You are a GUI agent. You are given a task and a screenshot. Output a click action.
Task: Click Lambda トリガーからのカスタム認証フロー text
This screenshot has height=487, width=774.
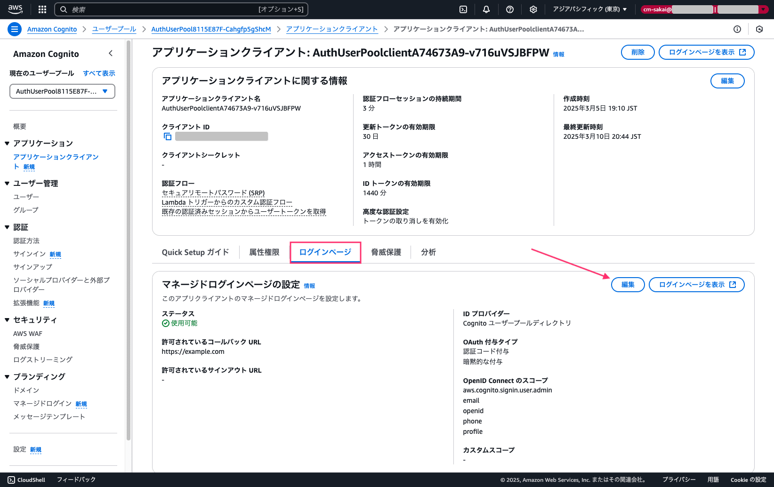pyautogui.click(x=227, y=202)
